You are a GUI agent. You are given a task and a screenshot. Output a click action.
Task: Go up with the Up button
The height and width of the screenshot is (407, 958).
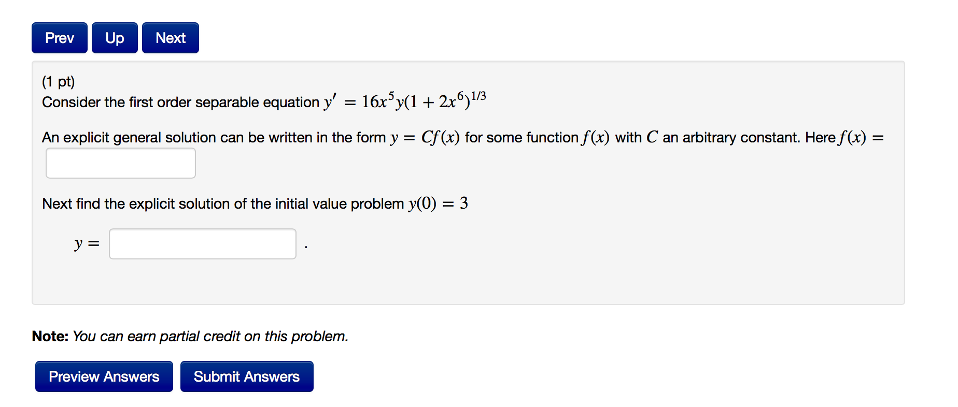point(115,38)
